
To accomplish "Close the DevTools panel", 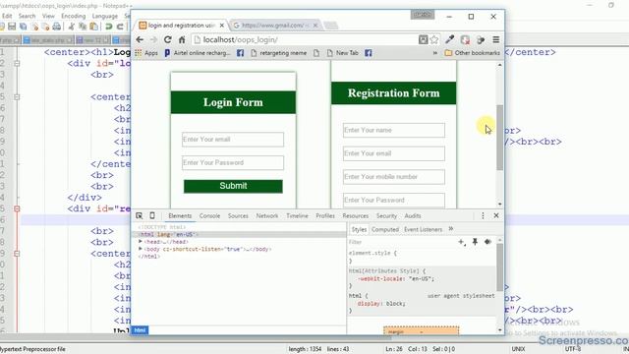I will (x=496, y=216).
